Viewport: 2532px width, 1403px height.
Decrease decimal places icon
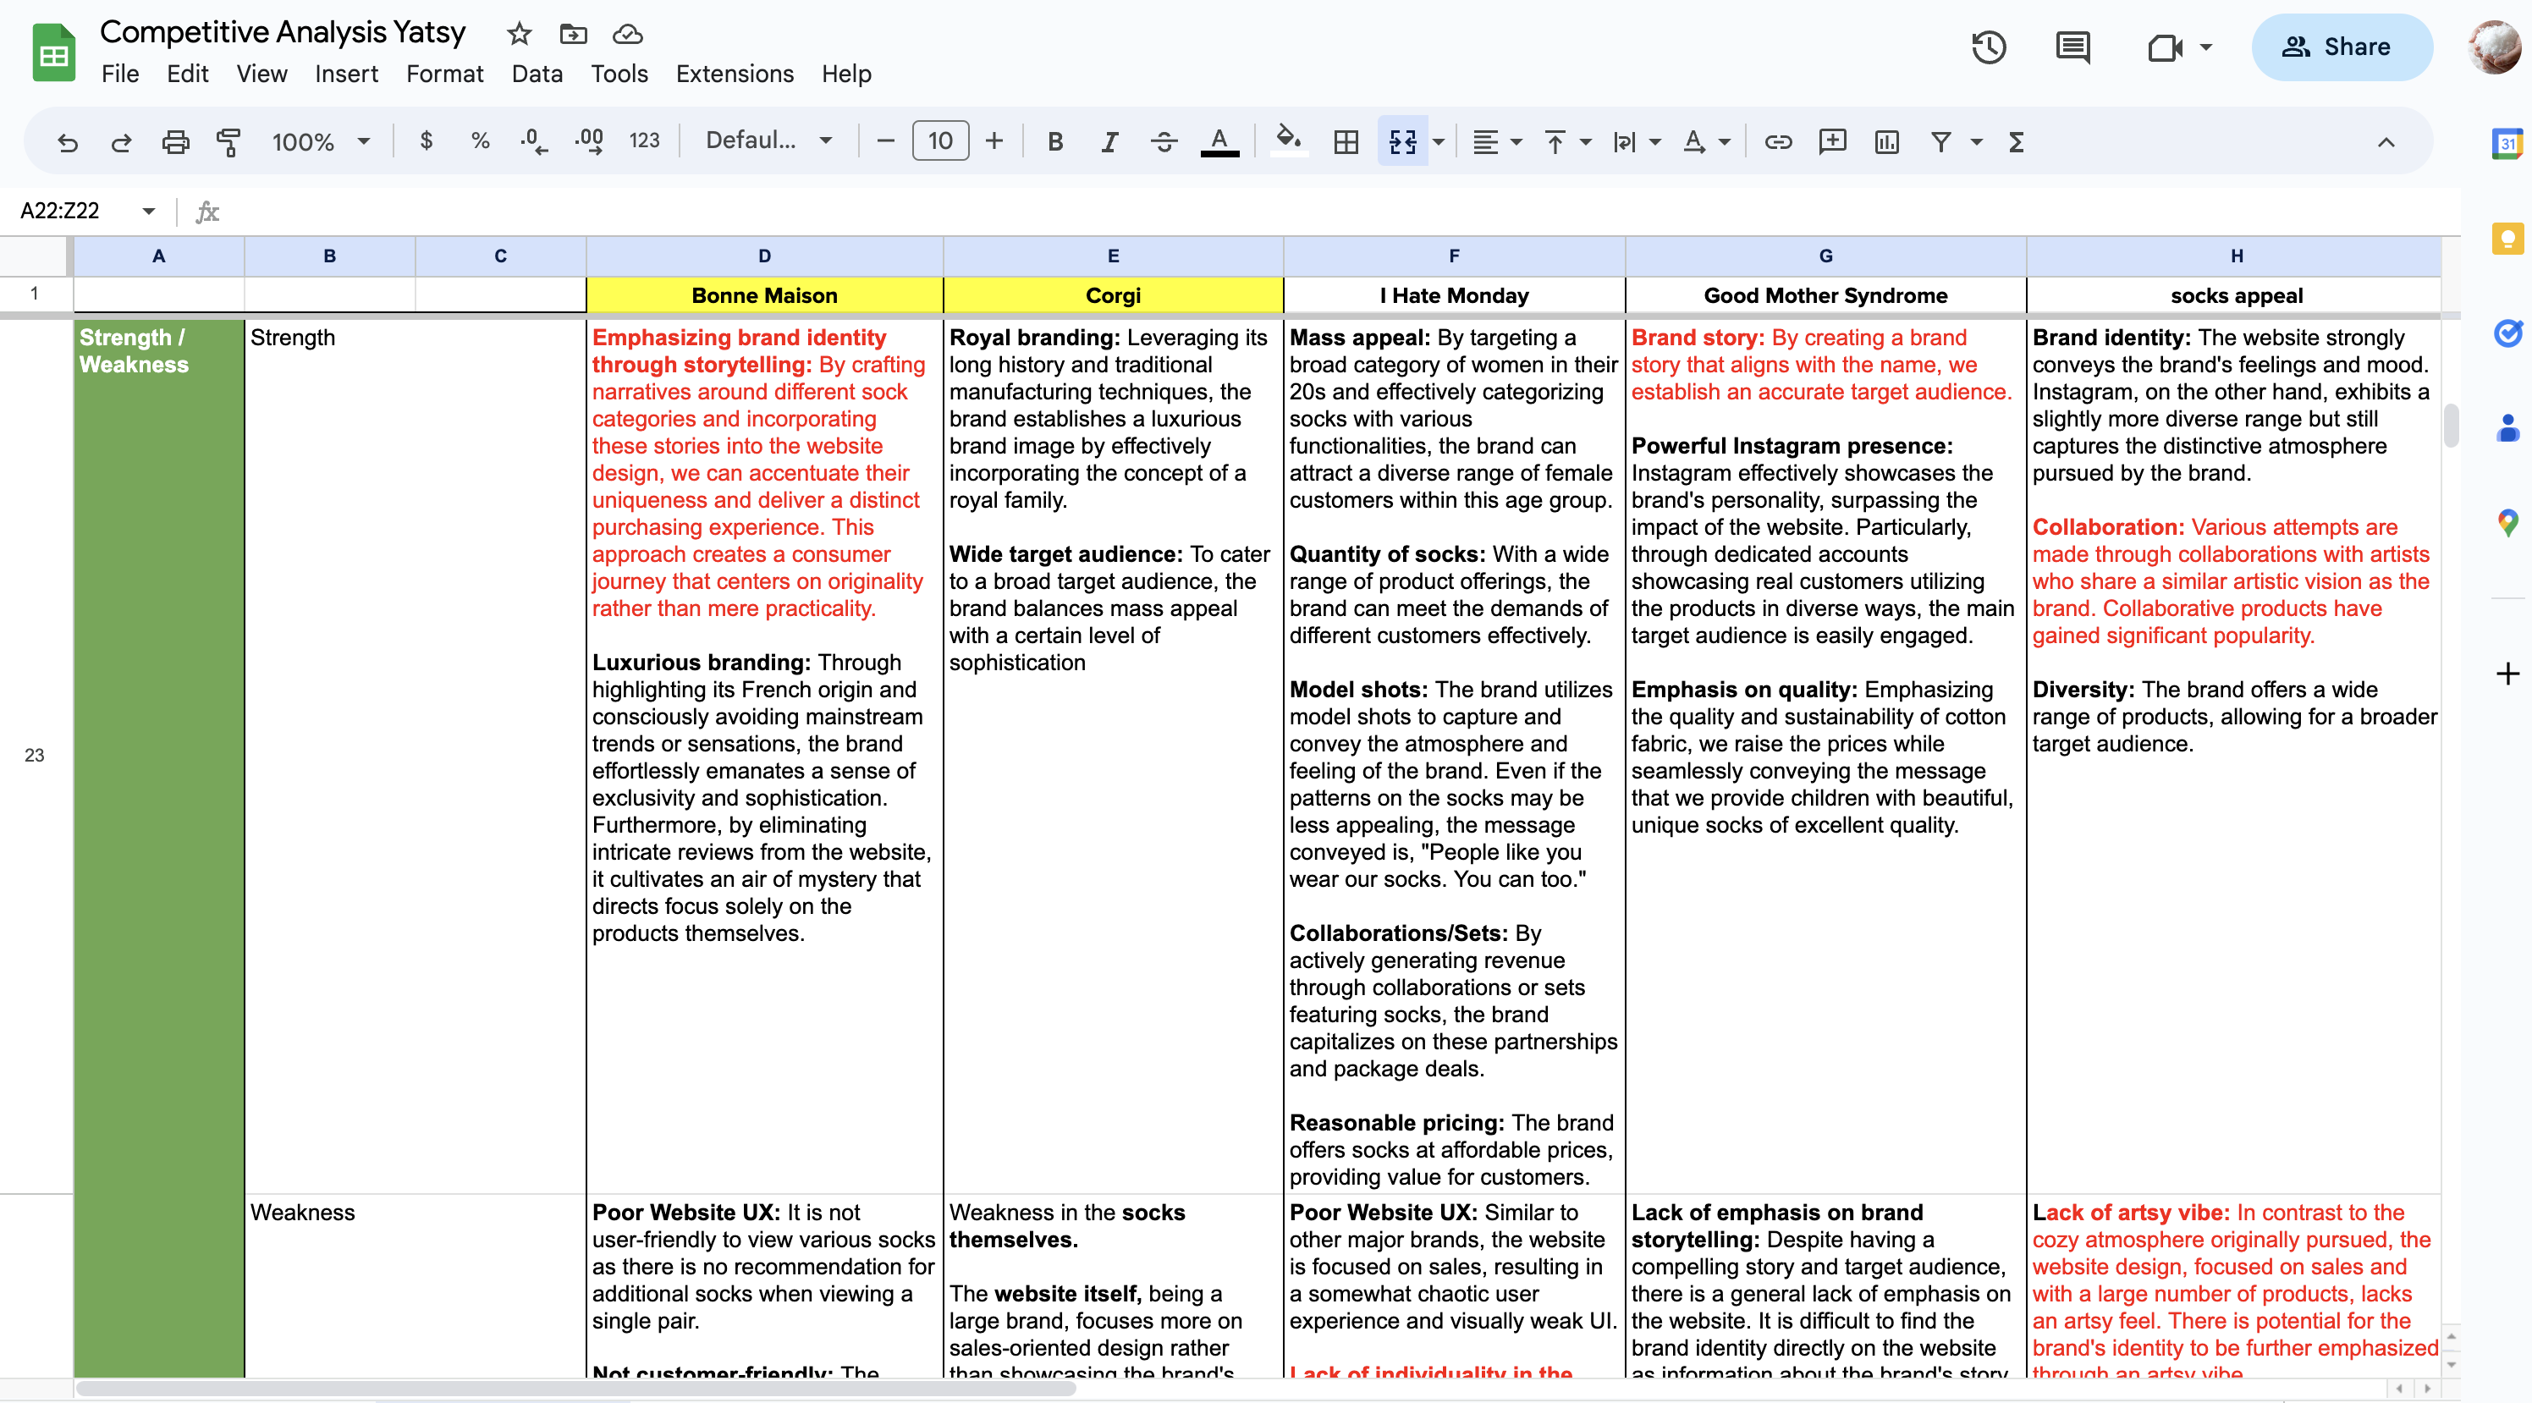click(533, 141)
